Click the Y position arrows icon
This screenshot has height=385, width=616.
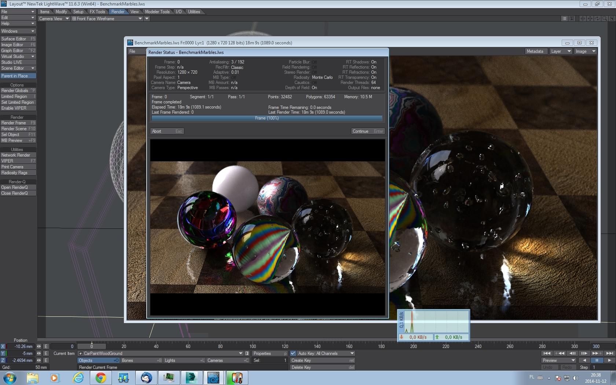pyautogui.click(x=39, y=353)
